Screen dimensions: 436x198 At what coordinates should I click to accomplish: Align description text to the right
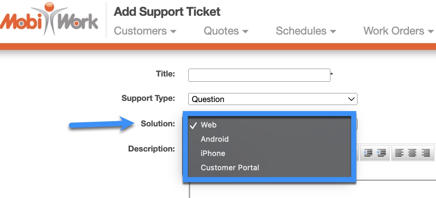(x=425, y=153)
